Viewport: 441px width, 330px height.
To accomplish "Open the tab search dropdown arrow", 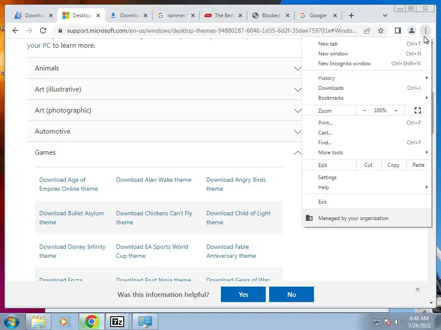I will [385, 15].
